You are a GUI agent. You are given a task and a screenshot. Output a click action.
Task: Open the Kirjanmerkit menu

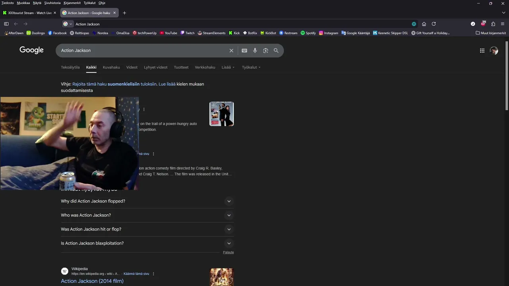click(x=72, y=3)
